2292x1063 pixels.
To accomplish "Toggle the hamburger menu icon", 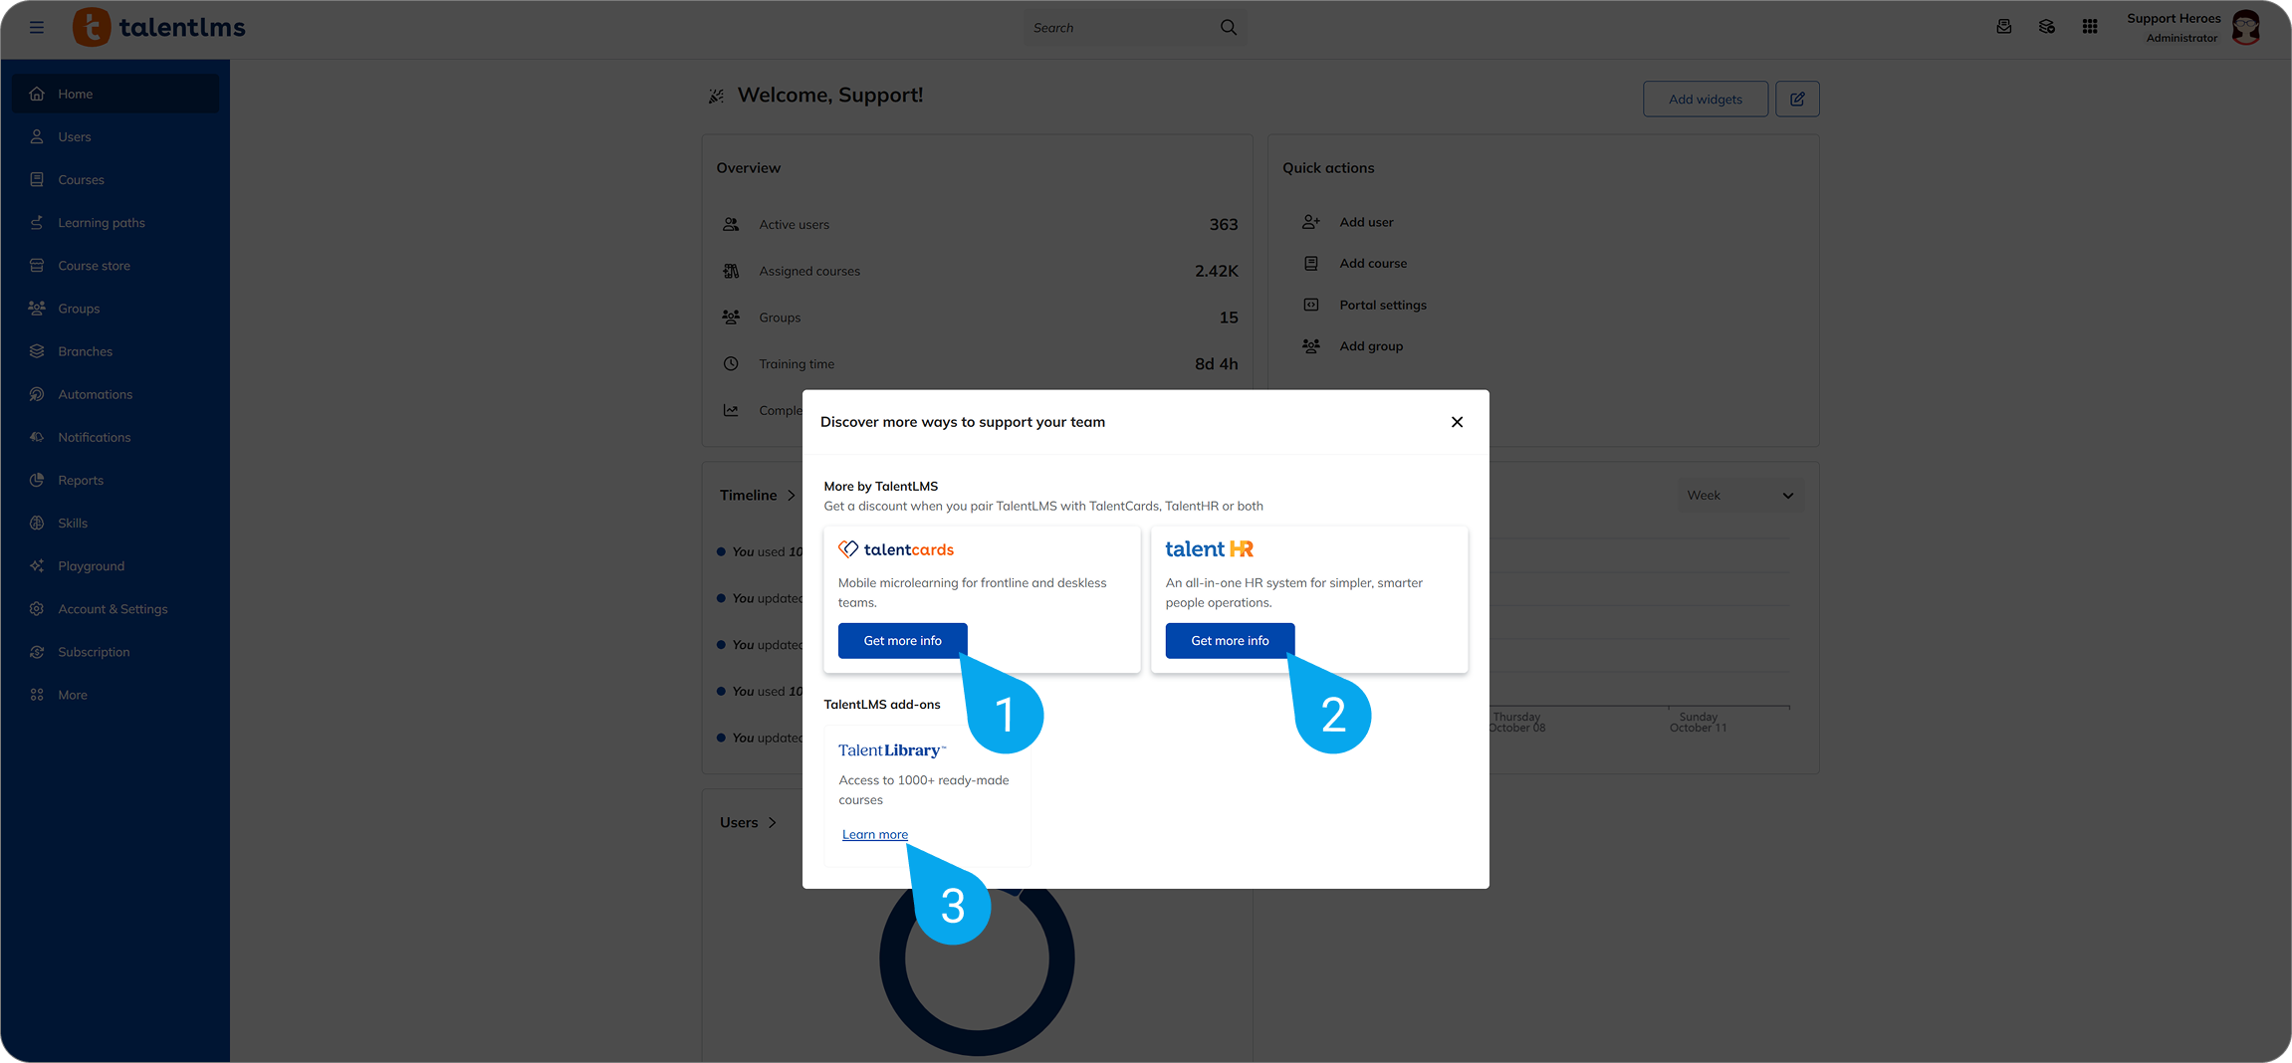I will pyautogui.click(x=37, y=28).
